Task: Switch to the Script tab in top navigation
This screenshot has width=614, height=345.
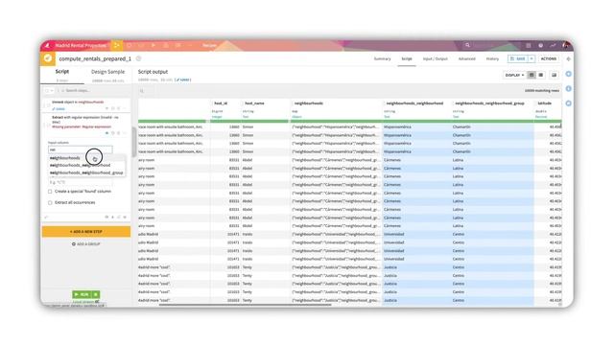Action: (x=407, y=58)
